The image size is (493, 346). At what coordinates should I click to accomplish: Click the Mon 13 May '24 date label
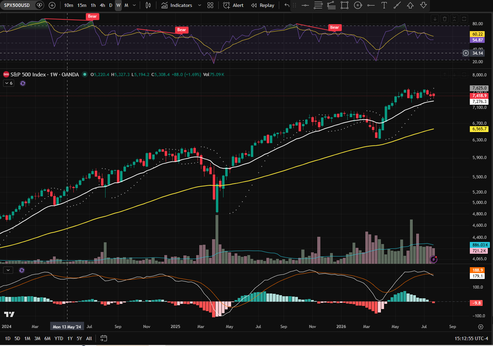coord(67,327)
